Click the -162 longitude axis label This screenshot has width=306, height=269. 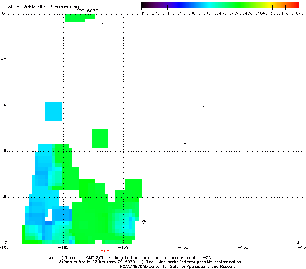click(63, 247)
